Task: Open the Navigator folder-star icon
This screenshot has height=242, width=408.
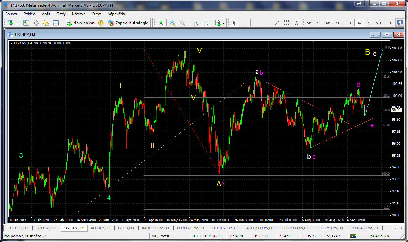Action: coord(46,23)
